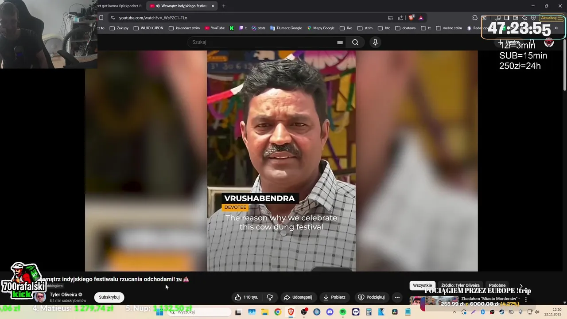This screenshot has height=319, width=567.
Task: Open the Bluetooth tray icon
Action: (x=483, y=312)
